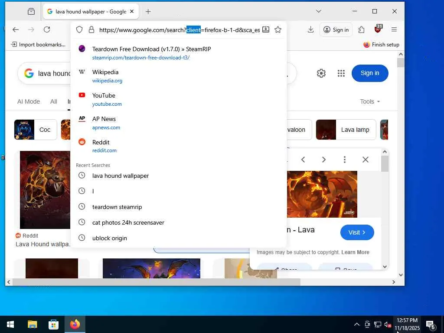The height and width of the screenshot is (333, 444).
Task: Select the YouTube suggestion
Action: (x=178, y=99)
